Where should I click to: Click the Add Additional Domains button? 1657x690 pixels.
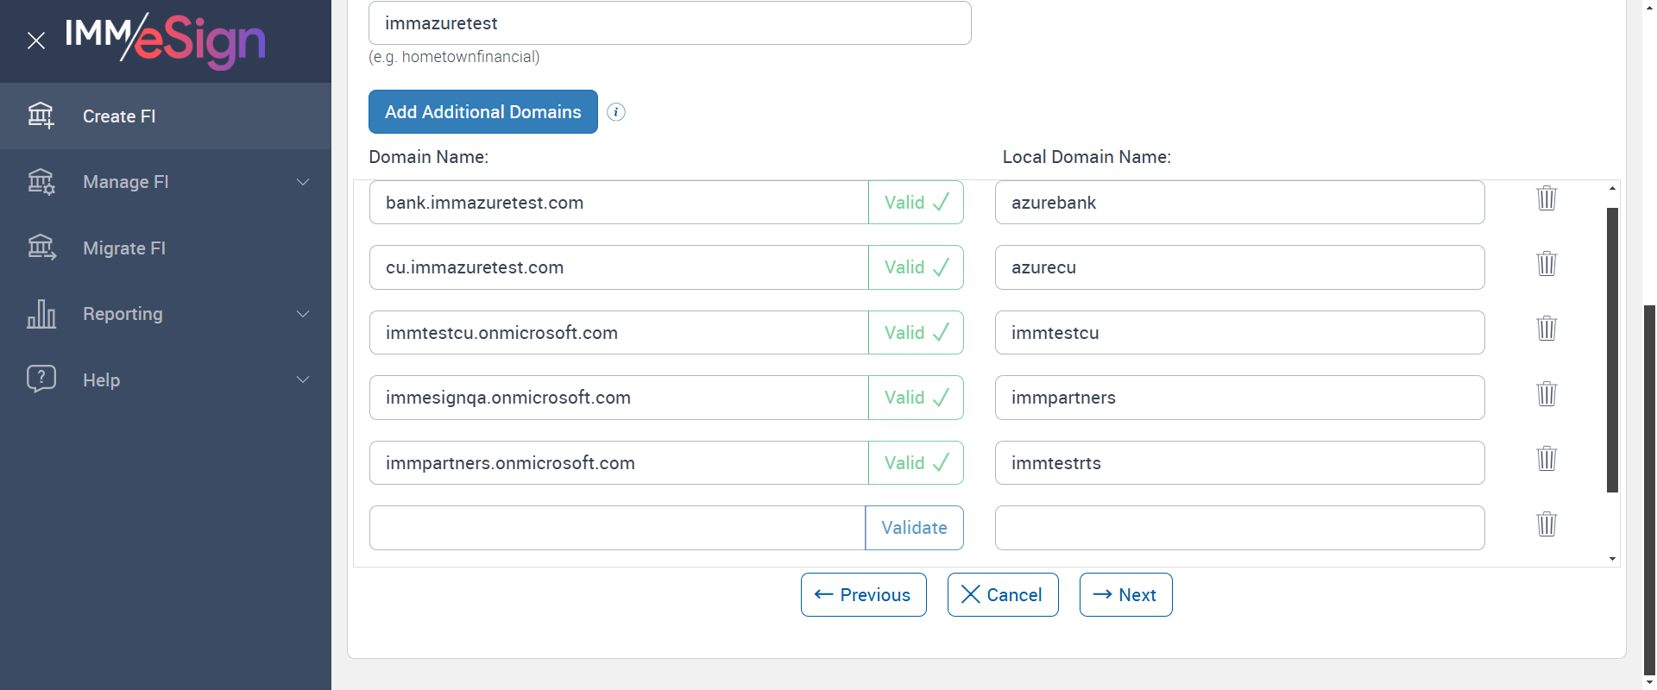pyautogui.click(x=482, y=112)
